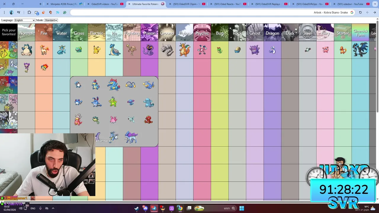Image resolution: width=379 pixels, height=213 pixels.
Task: Pick Slowking in the Water popup
Action: (x=78, y=120)
